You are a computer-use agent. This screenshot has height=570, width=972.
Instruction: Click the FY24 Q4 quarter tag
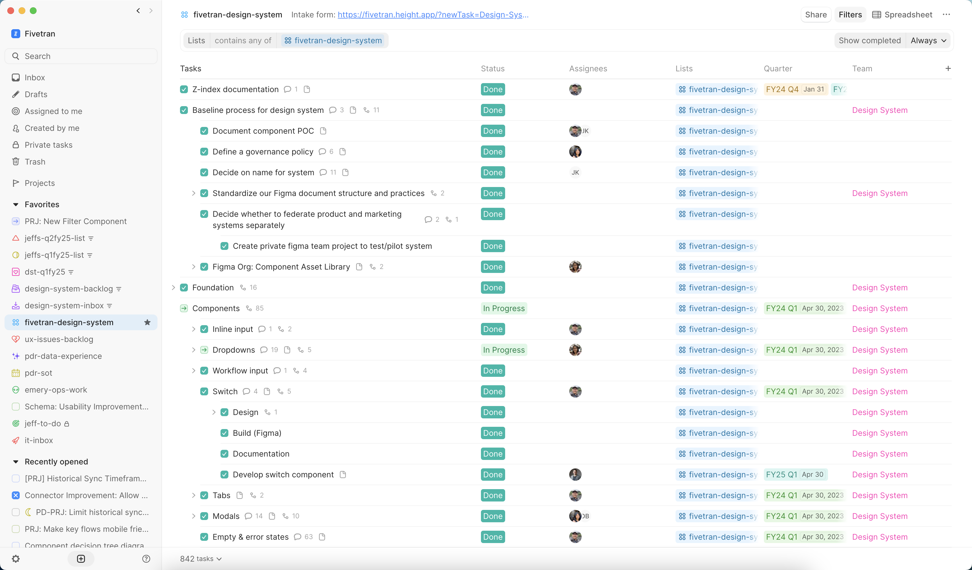[795, 89]
